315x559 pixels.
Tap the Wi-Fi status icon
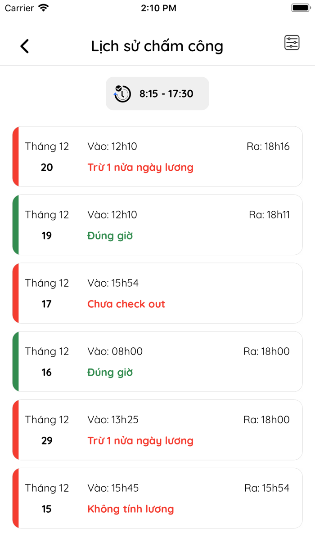(44, 8)
